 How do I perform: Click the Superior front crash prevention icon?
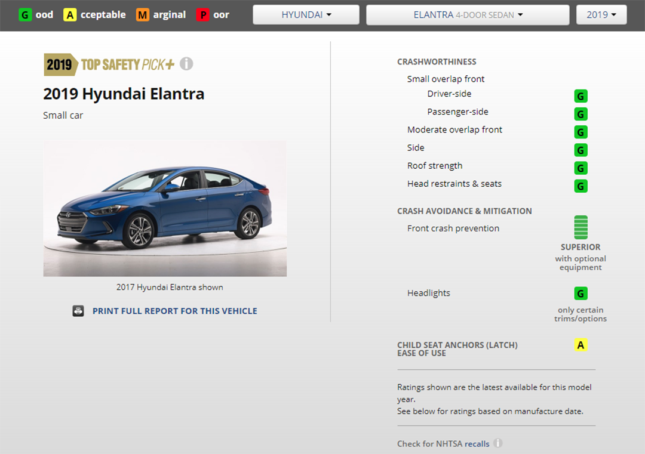580,227
